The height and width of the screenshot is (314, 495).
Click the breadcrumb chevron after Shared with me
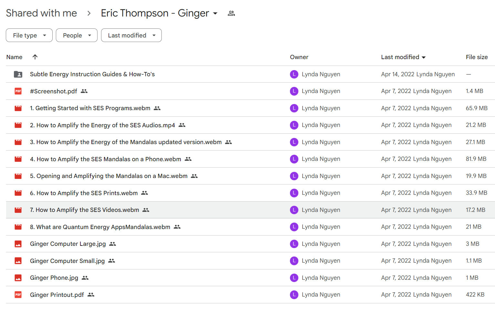(x=89, y=13)
